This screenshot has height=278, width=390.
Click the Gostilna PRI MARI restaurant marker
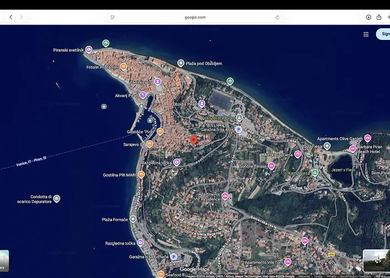141,175
